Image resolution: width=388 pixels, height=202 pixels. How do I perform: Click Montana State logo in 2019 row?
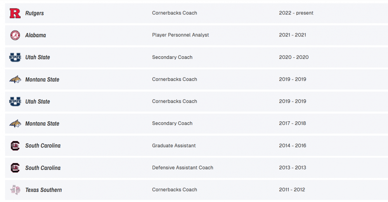[15, 79]
